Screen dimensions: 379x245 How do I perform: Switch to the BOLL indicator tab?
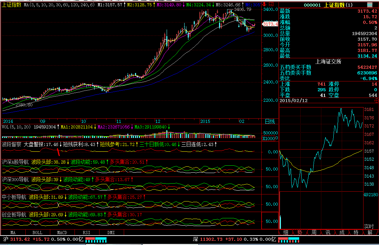[38, 232]
